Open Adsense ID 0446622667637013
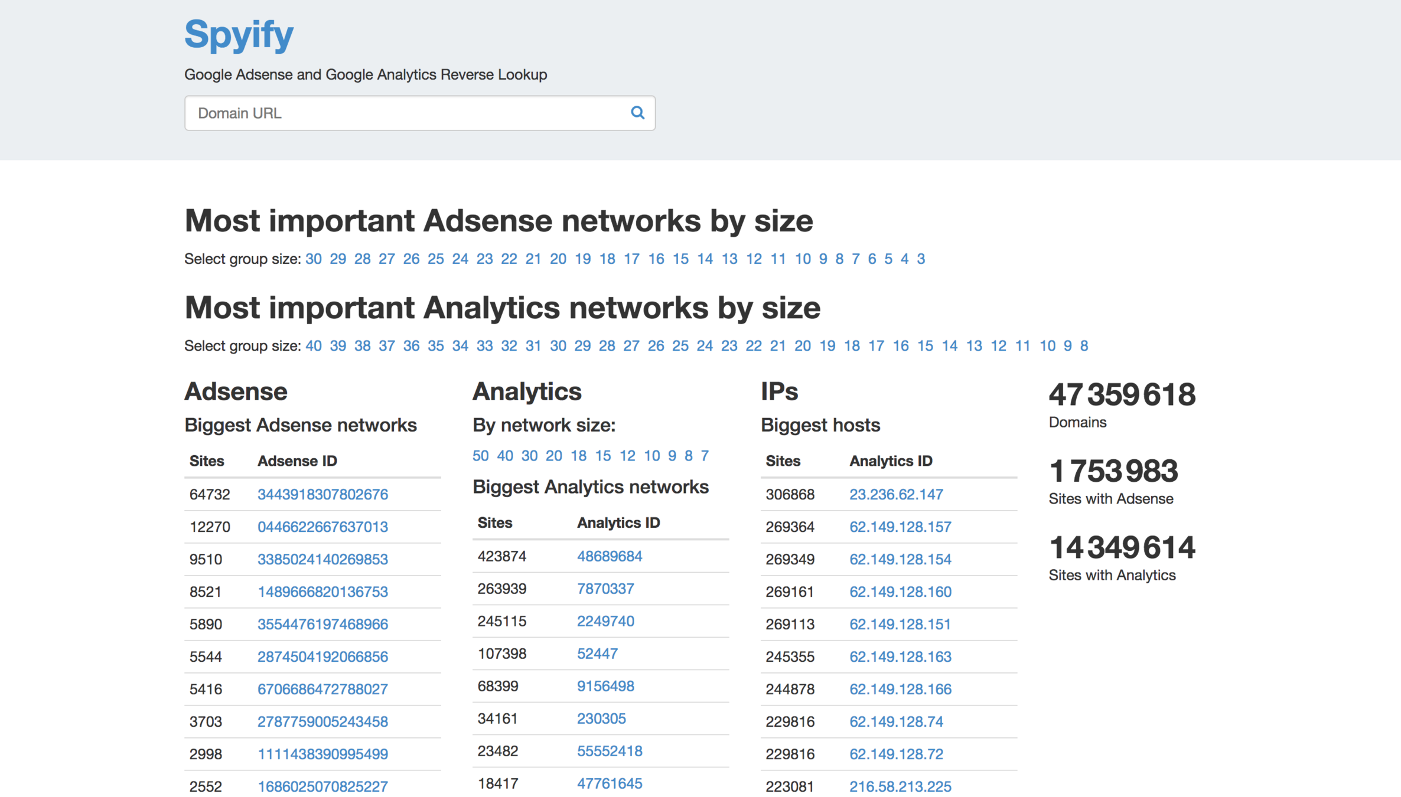Screen dimensions: 1401x797 click(x=322, y=527)
